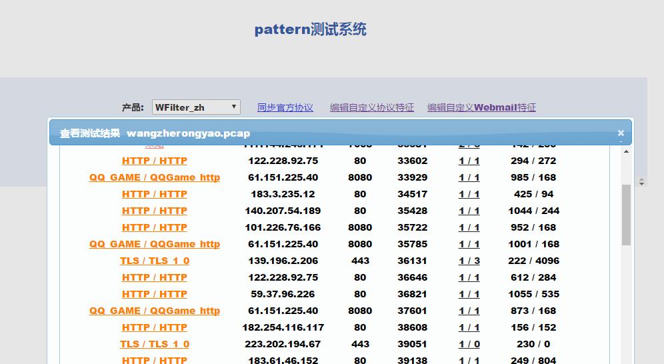Click the byte count 294 / 272
Screen dimensions: 664x364
pos(533,161)
